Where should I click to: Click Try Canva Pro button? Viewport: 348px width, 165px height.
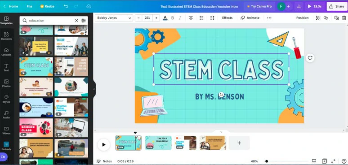[259, 6]
